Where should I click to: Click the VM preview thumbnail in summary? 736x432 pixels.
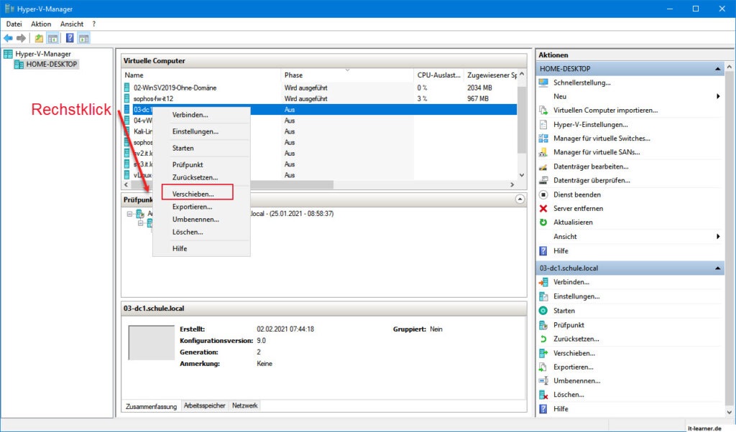(151, 343)
